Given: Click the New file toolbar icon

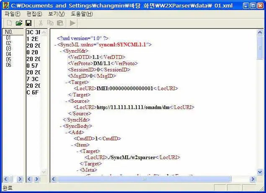Looking at the screenshot, I should (x=9, y=23).
